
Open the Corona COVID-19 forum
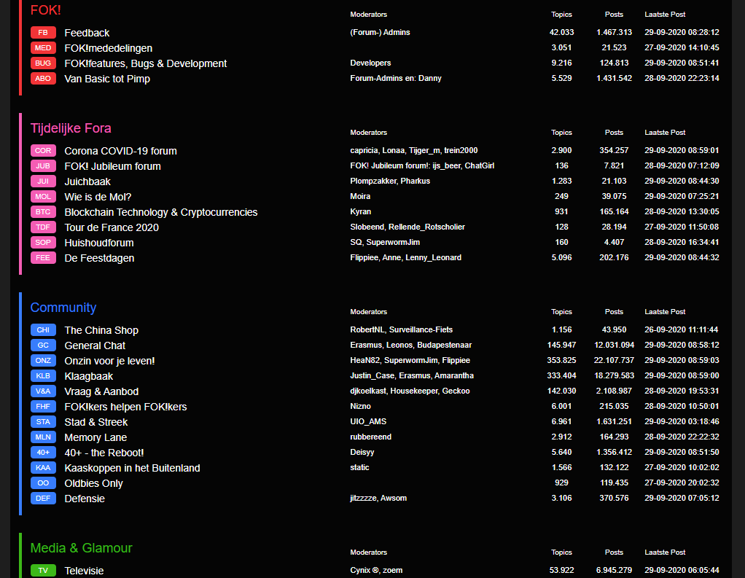(121, 151)
